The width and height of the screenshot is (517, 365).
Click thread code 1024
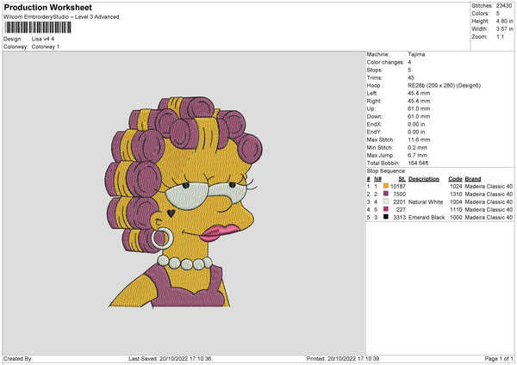pos(456,187)
